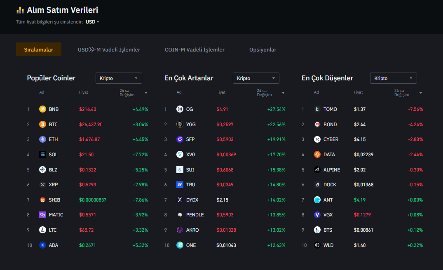443x270 pixels.
Task: Click the Bitcoin BTC logo icon
Action: (42, 124)
